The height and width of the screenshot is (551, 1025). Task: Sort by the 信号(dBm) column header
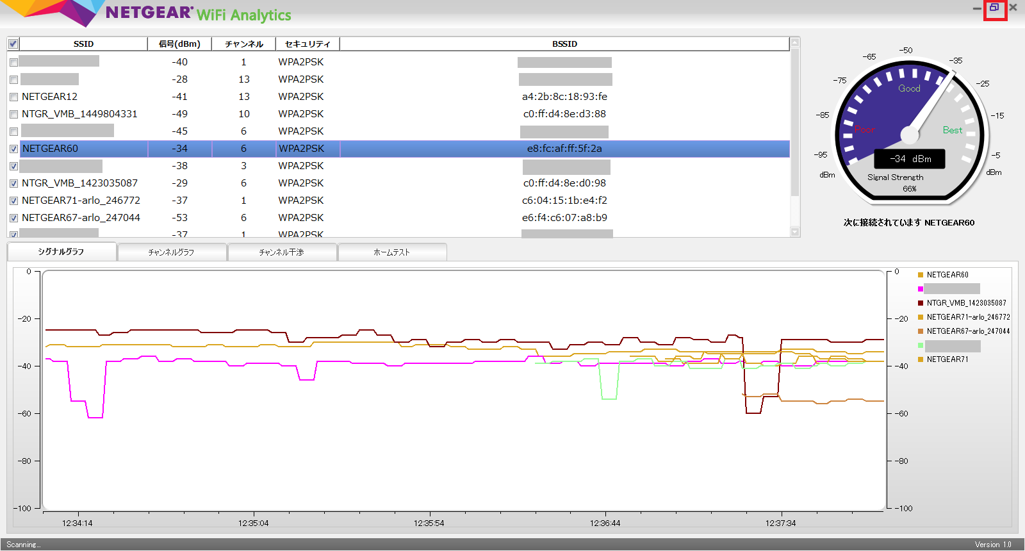point(179,44)
